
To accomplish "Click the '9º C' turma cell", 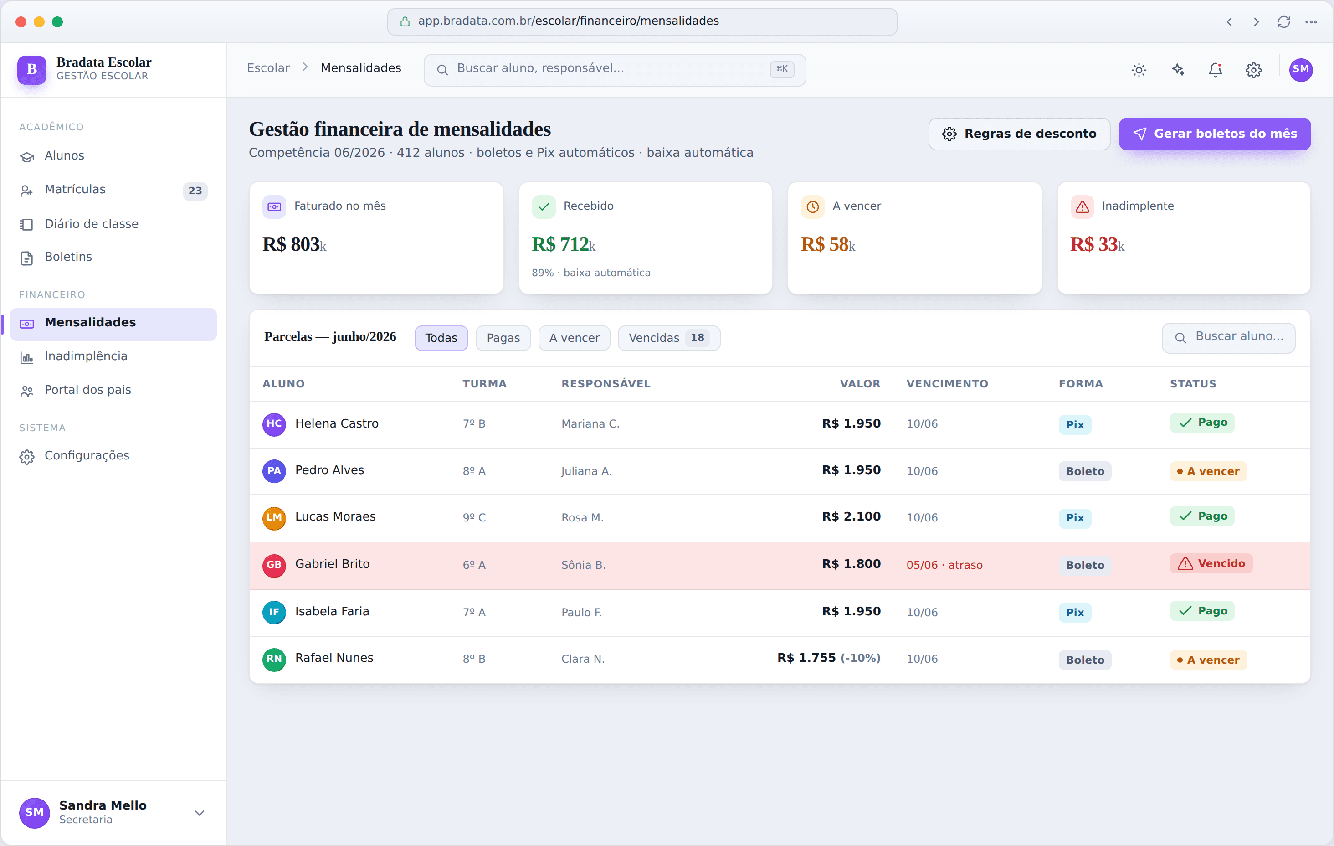I will (x=474, y=518).
